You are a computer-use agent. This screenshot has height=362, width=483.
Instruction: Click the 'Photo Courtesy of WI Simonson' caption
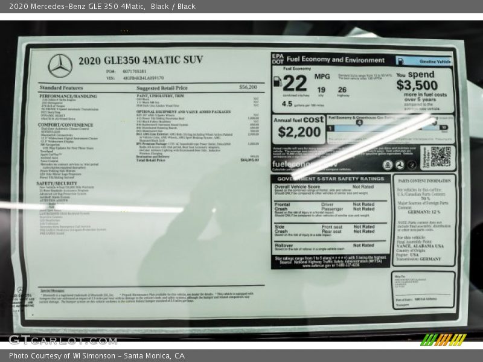pyautogui.click(x=62, y=356)
